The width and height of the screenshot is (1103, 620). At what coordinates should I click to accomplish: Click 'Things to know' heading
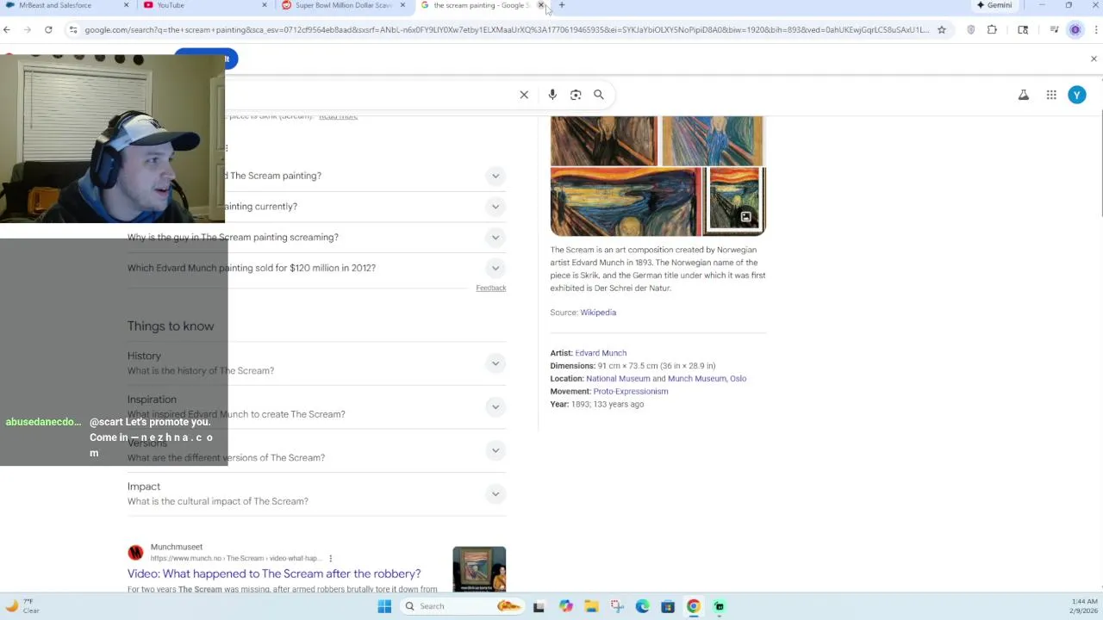pyautogui.click(x=171, y=326)
